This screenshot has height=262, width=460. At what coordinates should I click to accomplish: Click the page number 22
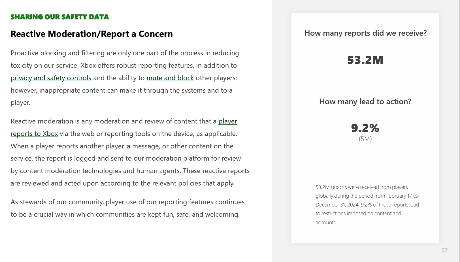pos(444,250)
